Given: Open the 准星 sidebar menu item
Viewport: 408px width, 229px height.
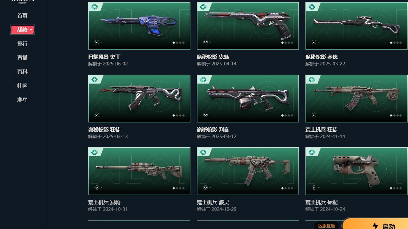Looking at the screenshot, I should click(x=22, y=100).
